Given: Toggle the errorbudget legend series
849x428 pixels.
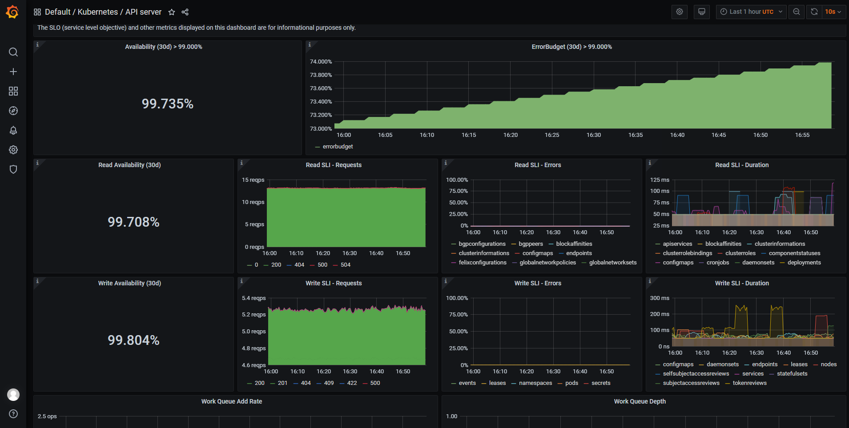Looking at the screenshot, I should click(337, 147).
